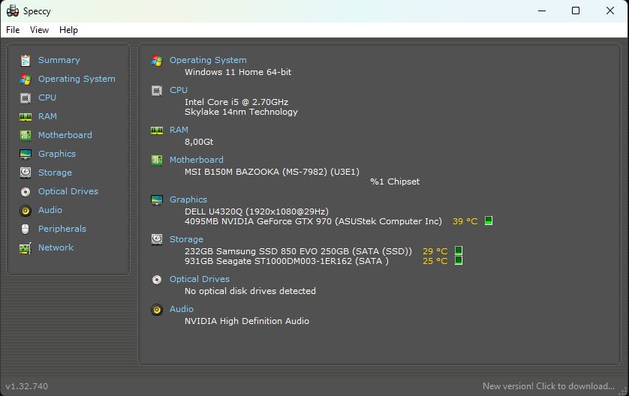Click the Motherboard heading link in summary

pos(196,160)
